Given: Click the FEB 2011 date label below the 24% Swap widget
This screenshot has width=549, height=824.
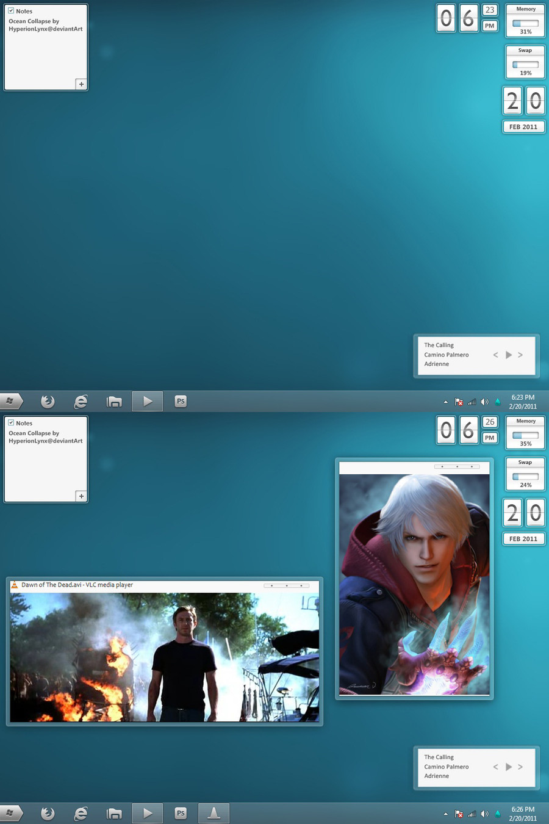Looking at the screenshot, I should pyautogui.click(x=523, y=539).
